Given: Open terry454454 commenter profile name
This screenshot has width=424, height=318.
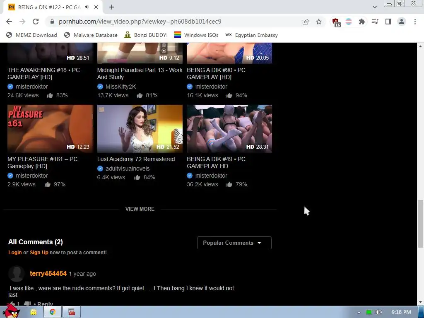Looking at the screenshot, I should click(48, 273).
